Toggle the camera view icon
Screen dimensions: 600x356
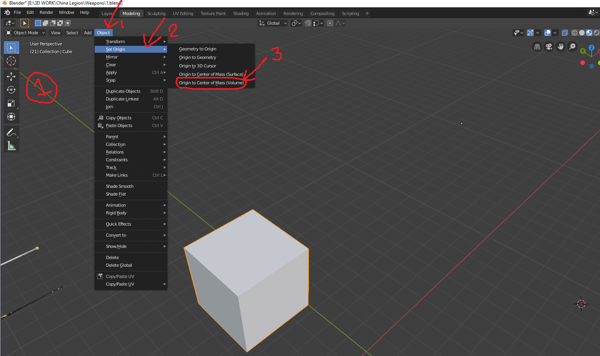[548, 47]
